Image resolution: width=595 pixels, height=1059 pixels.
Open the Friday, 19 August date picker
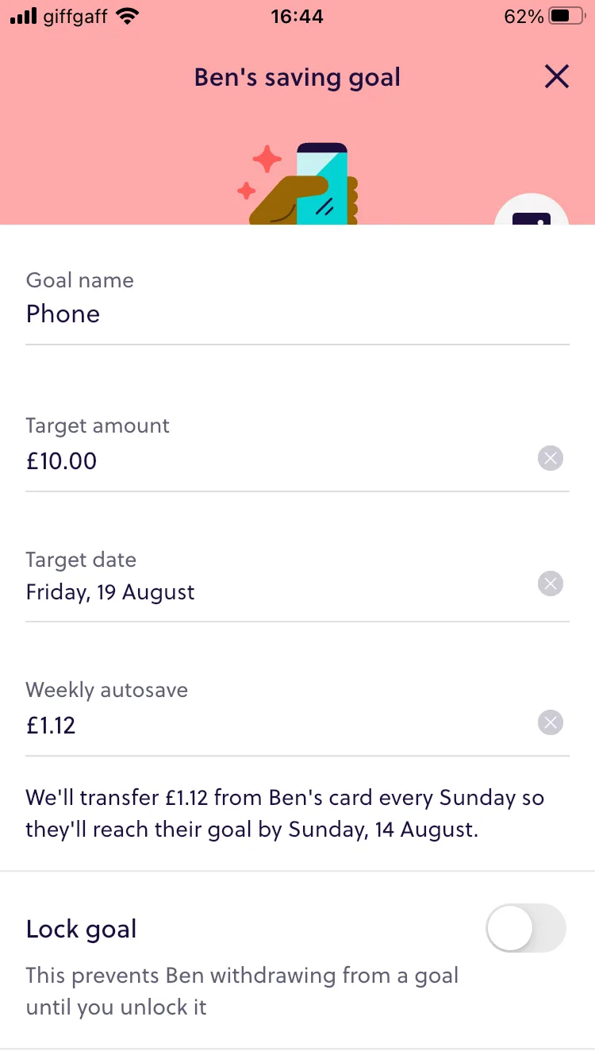[238, 592]
